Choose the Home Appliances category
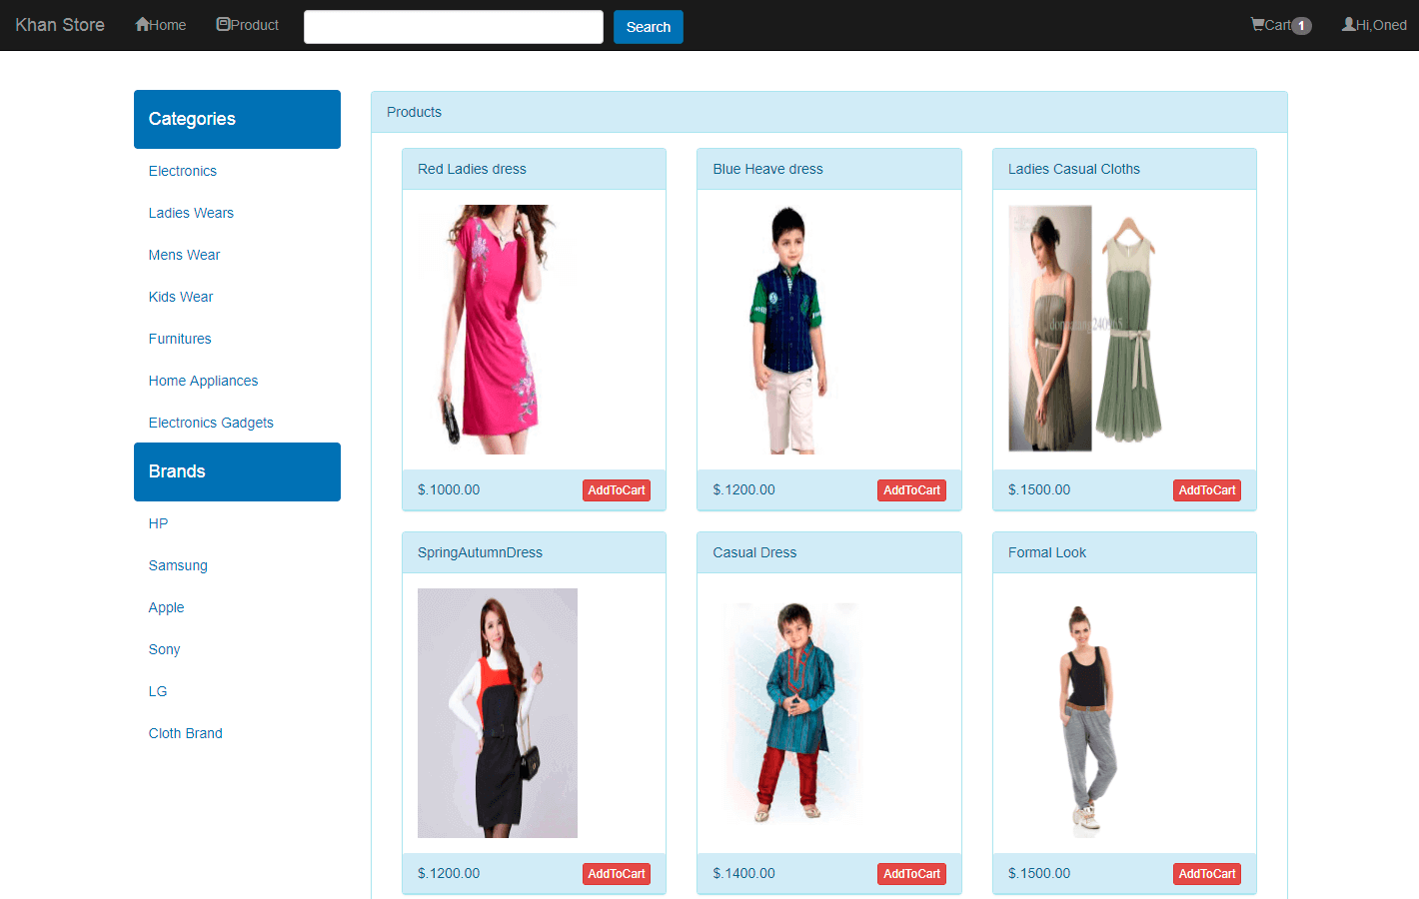Viewport: 1419px width, 899px height. coord(203,381)
